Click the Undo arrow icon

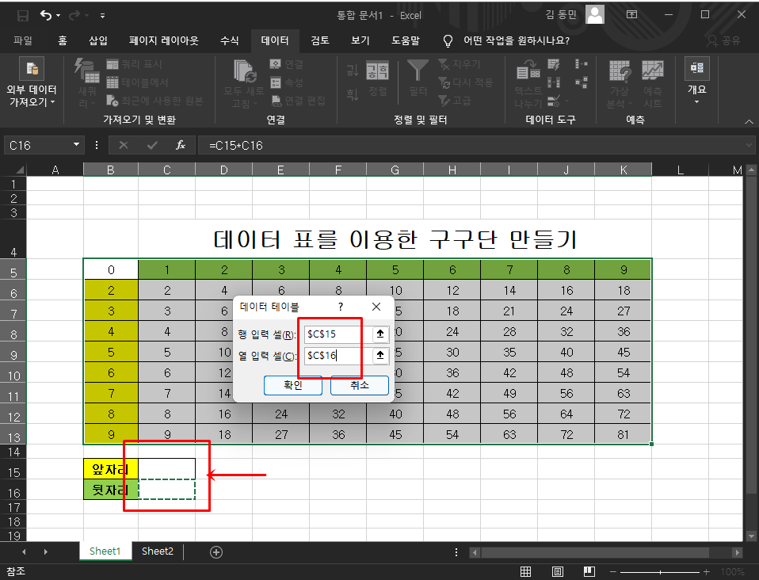(x=46, y=16)
